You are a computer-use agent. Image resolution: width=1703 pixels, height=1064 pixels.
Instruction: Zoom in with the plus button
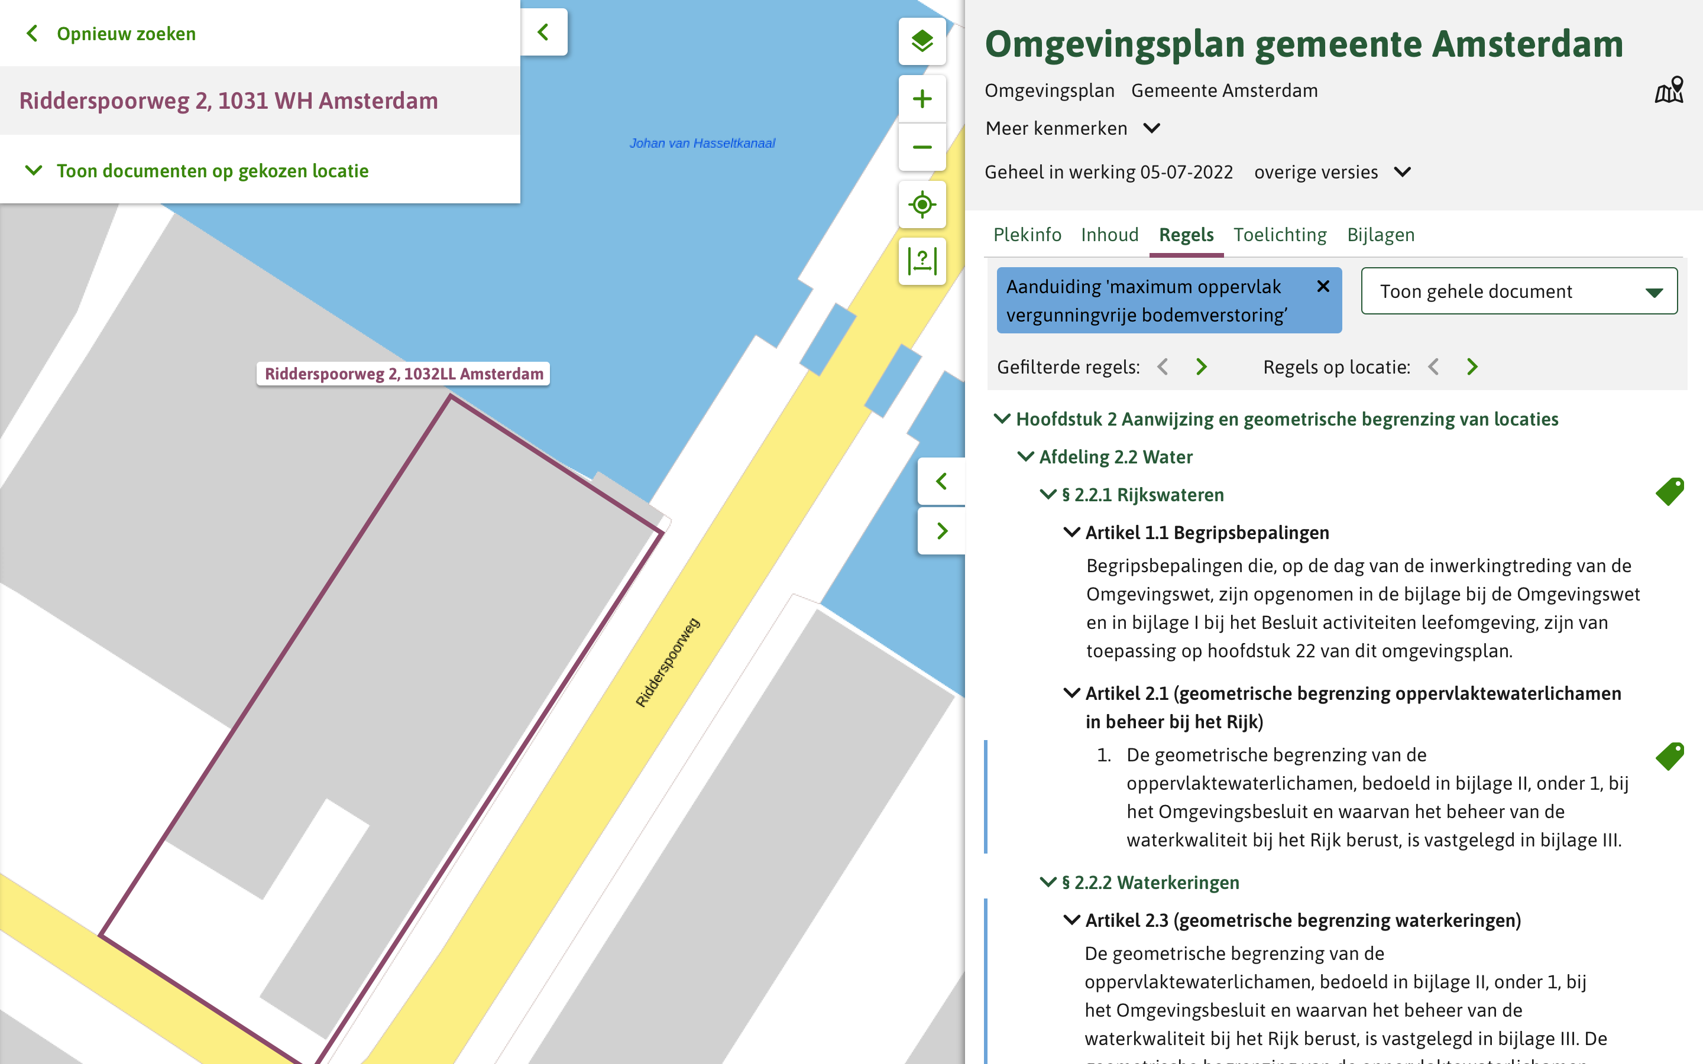[x=922, y=99]
